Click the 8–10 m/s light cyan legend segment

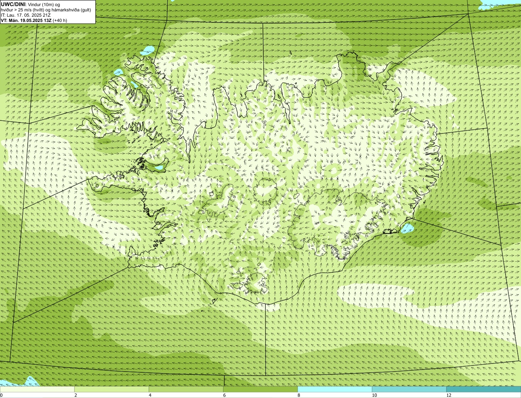point(335,389)
